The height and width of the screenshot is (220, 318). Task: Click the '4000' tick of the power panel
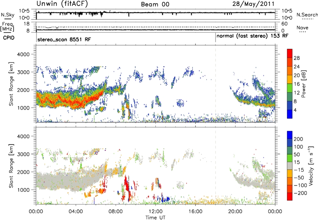click(x=23, y=54)
